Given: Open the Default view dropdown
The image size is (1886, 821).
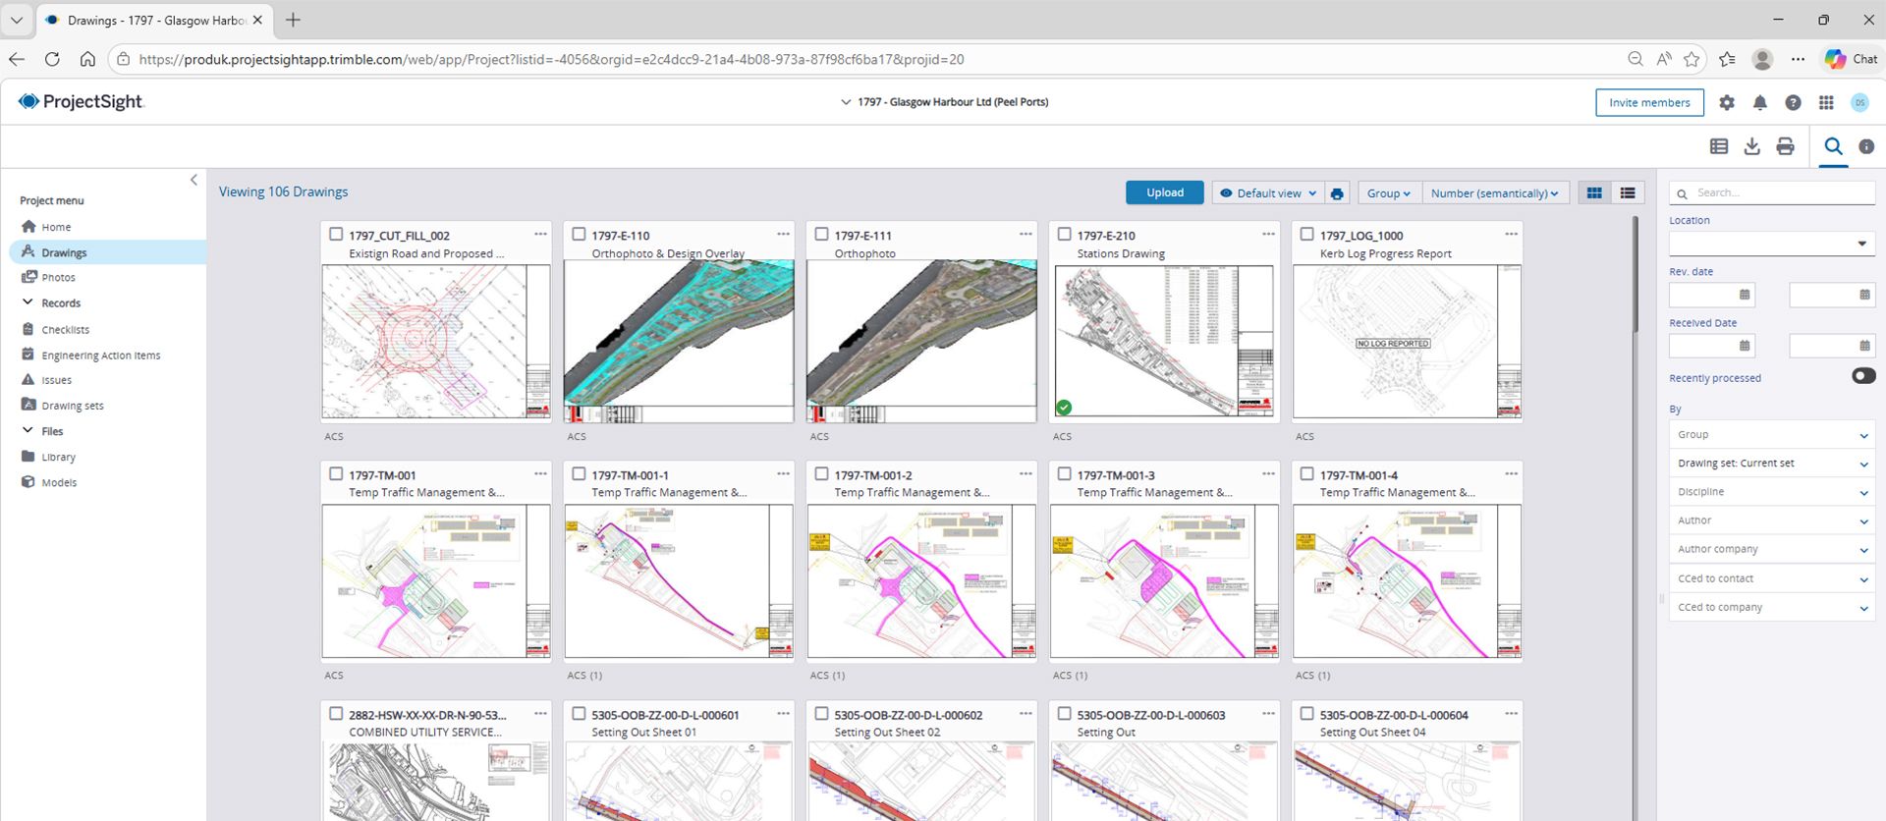Looking at the screenshot, I should click(1267, 193).
